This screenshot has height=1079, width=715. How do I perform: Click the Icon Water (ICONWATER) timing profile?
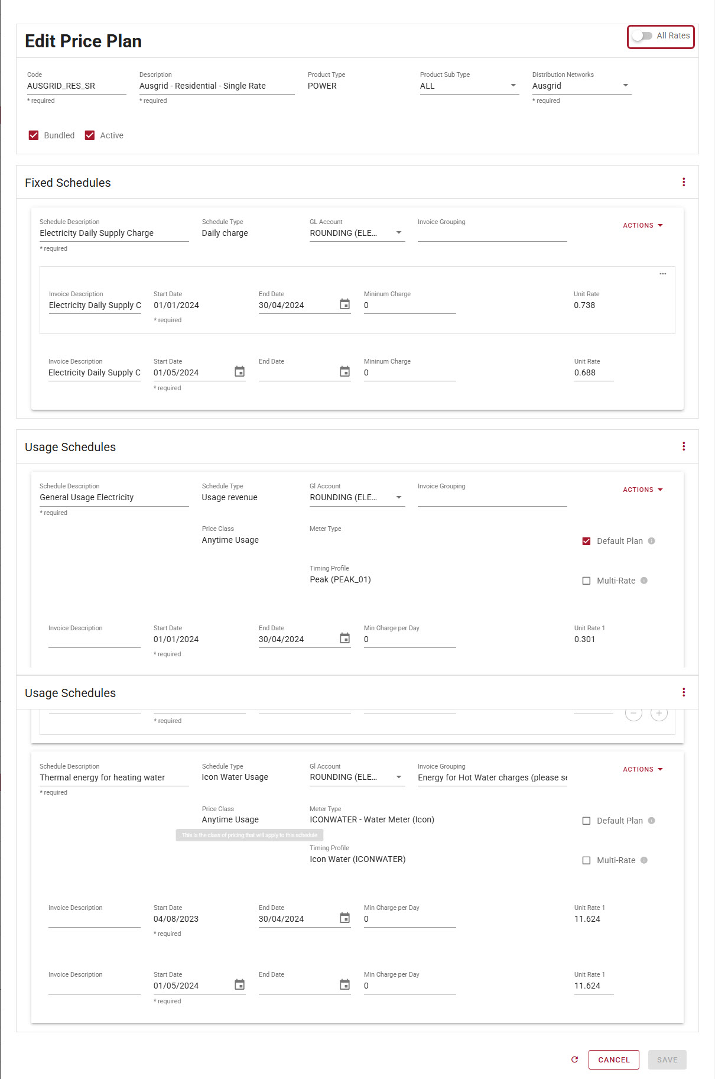pos(357,859)
